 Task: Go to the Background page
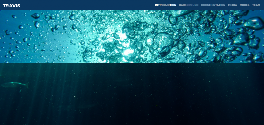[x=188, y=5]
